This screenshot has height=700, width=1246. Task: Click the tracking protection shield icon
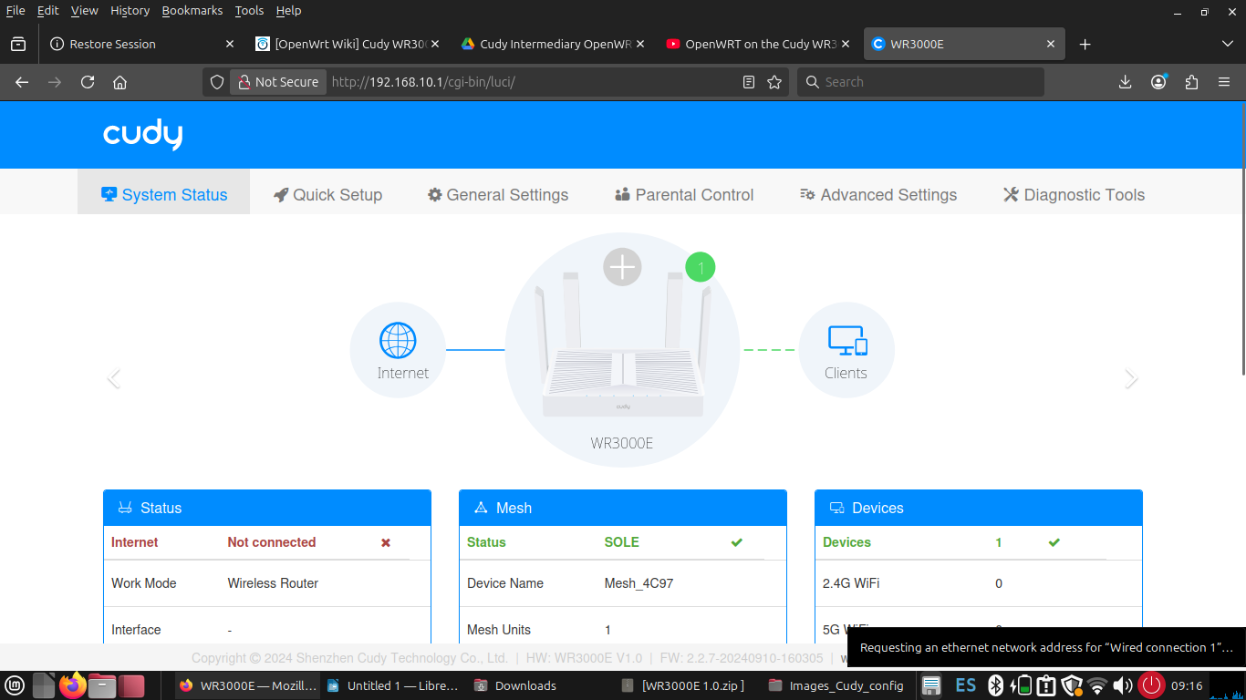click(x=216, y=82)
